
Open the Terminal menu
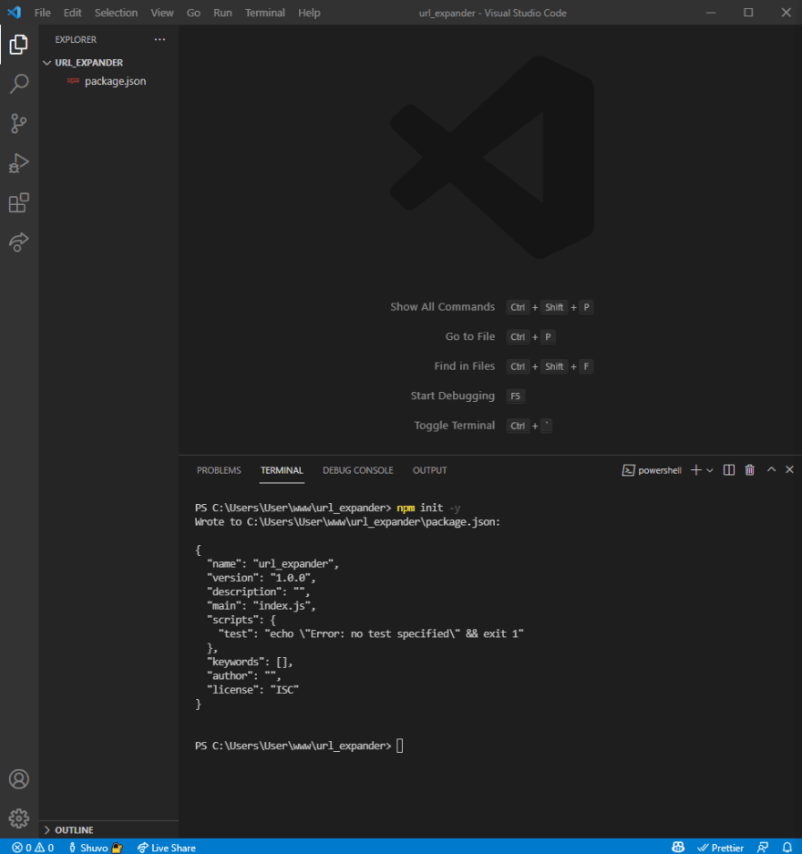click(x=264, y=13)
